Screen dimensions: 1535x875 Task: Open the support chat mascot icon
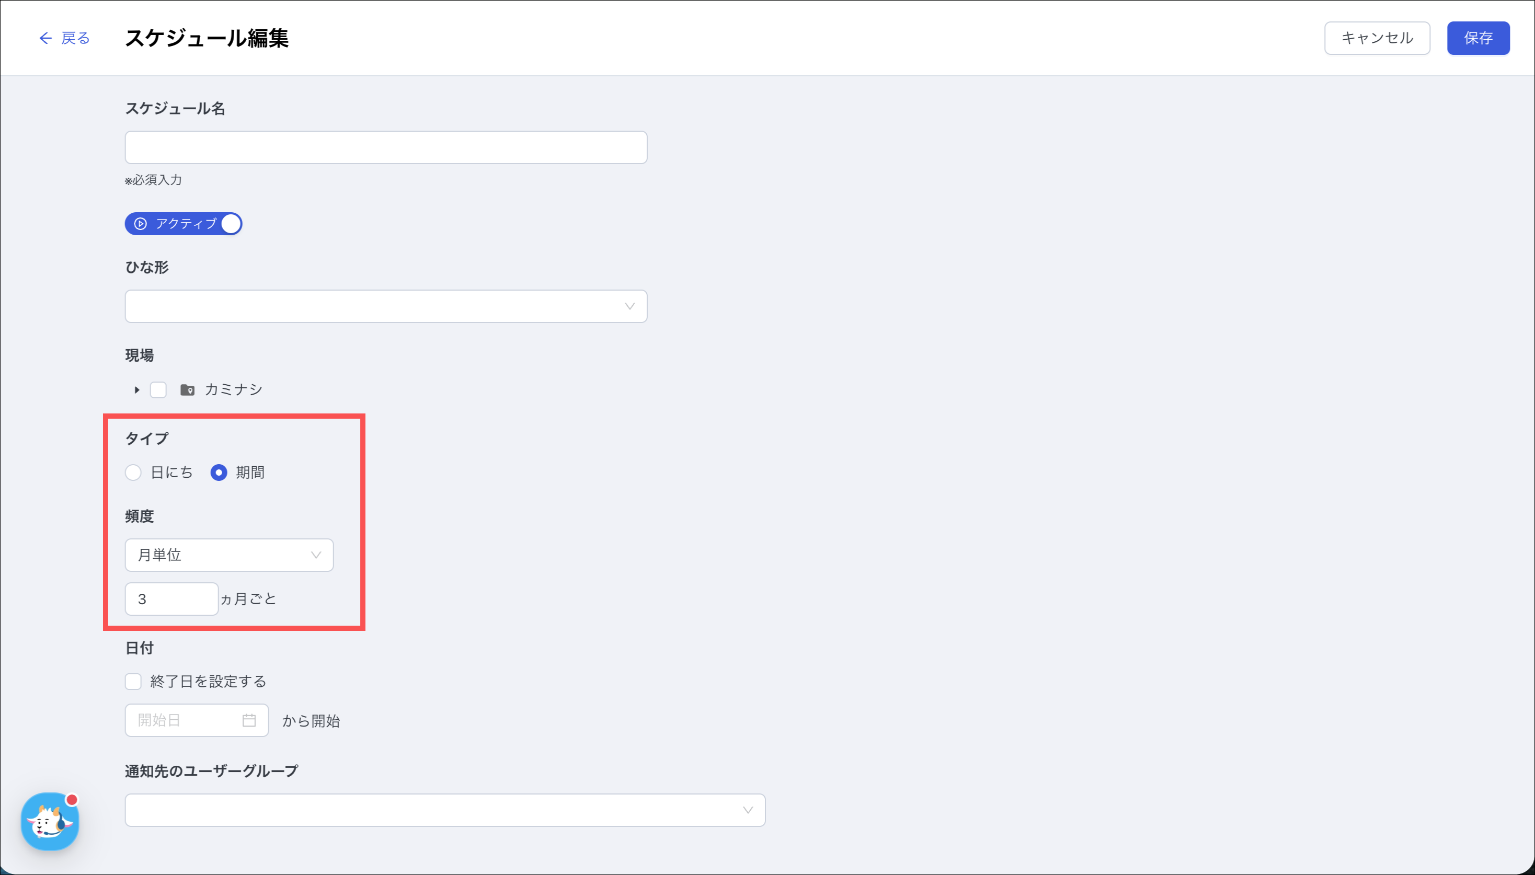click(x=50, y=822)
